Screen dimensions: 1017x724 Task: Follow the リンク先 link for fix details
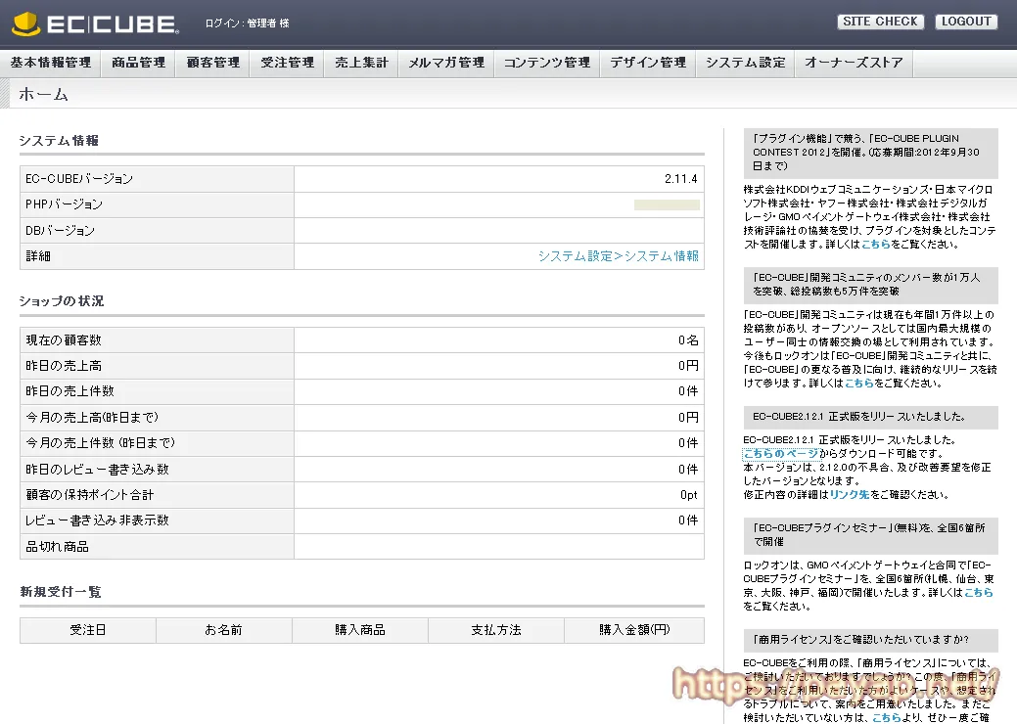849,495
